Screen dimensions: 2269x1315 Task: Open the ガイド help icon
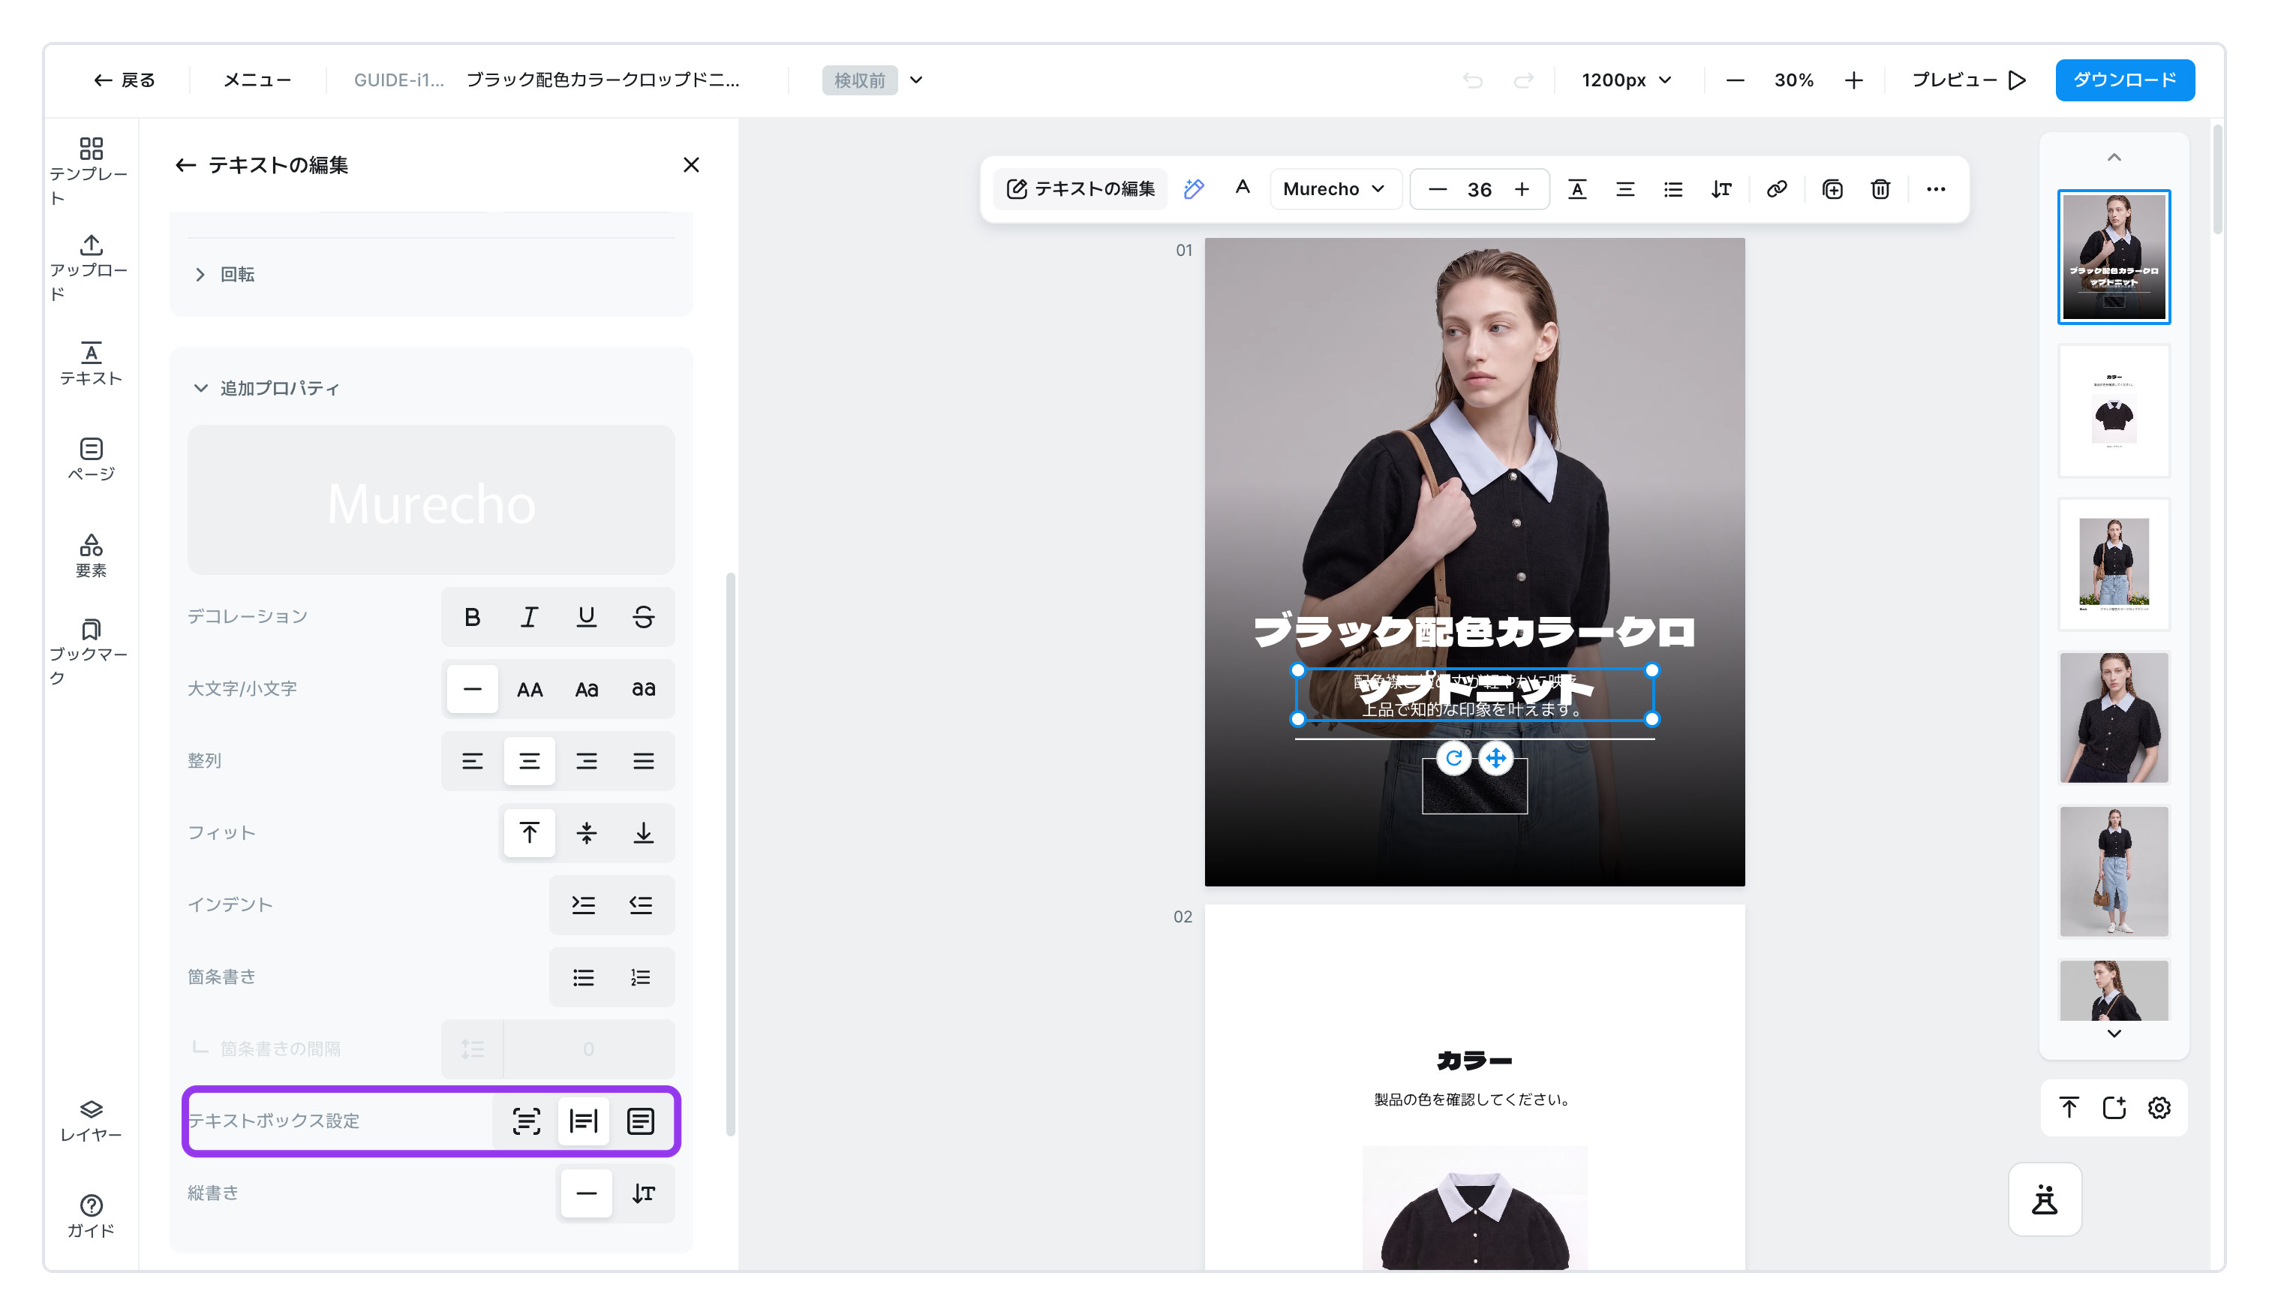coord(91,1216)
